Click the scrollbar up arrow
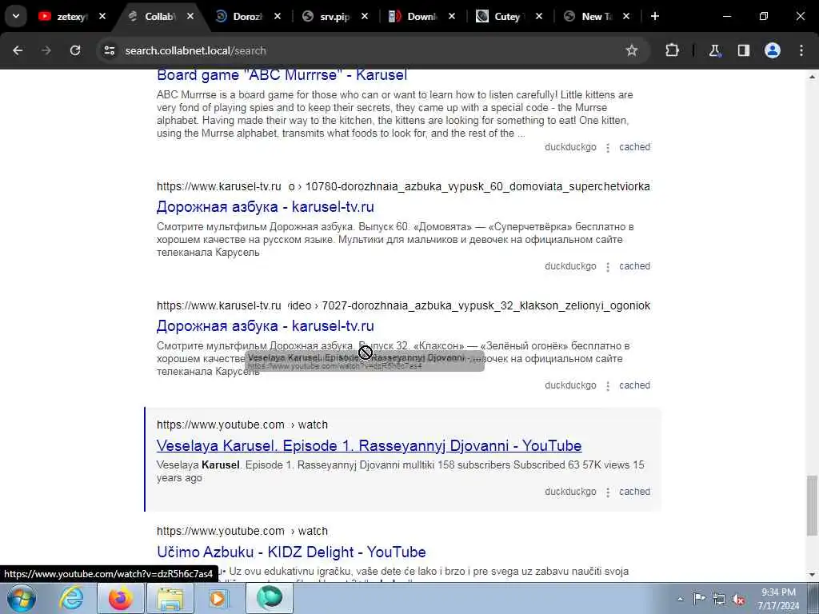Image resolution: width=819 pixels, height=614 pixels. pos(812,77)
